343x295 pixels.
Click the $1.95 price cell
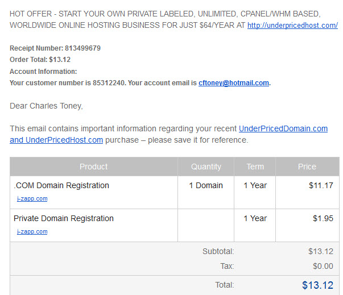pos(323,218)
